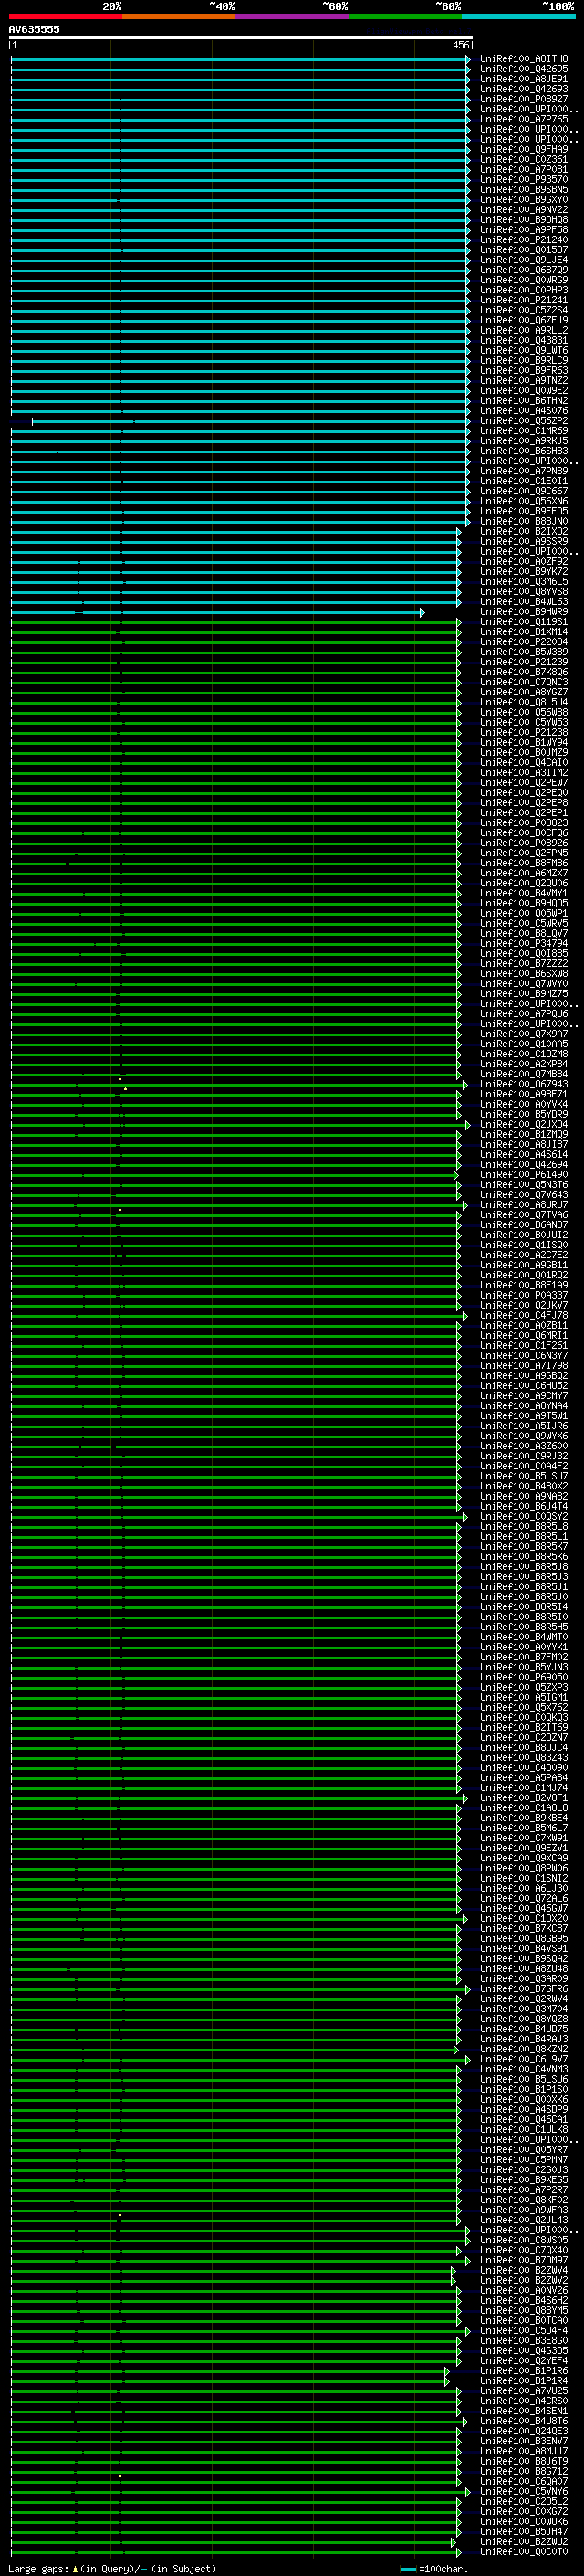584x2576 pixels.
Task: Click hit label UniRef100_A8URU7
Action: (523, 1204)
